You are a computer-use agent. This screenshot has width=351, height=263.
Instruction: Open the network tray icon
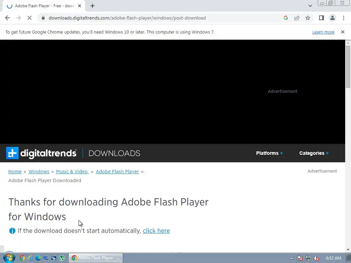[308, 258]
